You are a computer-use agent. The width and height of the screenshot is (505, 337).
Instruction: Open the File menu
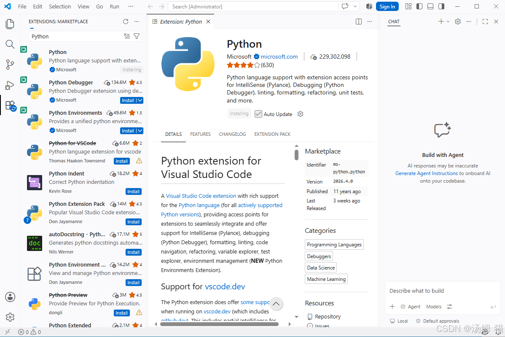[22, 6]
